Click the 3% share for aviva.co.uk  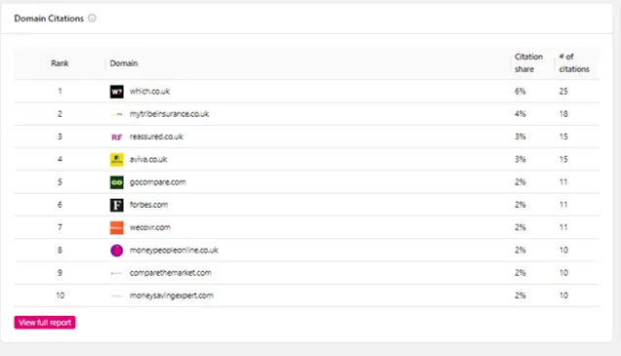[520, 159]
